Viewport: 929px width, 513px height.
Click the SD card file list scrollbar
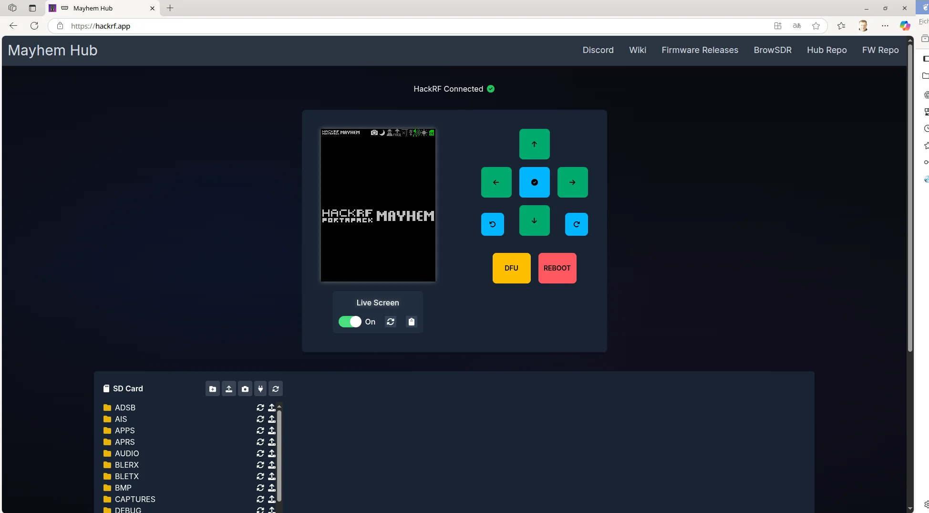279,456
